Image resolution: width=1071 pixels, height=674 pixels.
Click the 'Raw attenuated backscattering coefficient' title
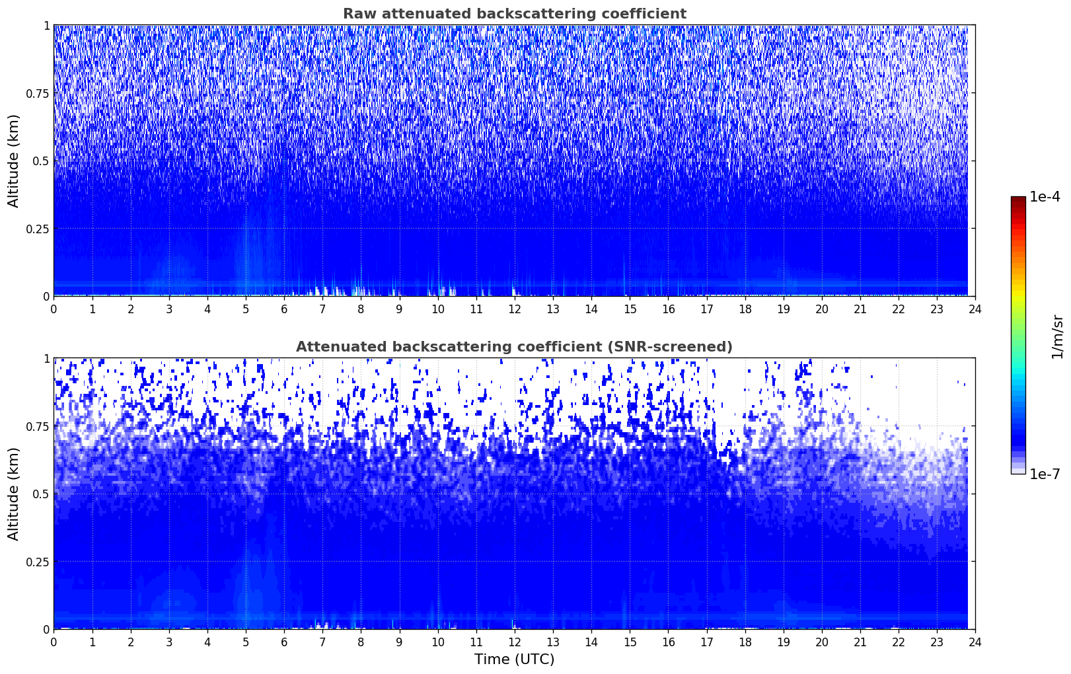click(x=514, y=14)
